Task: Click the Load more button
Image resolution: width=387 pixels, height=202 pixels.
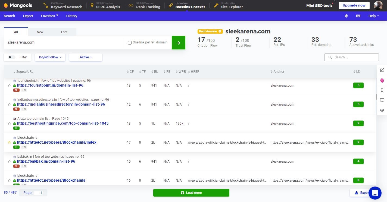Action: click(x=191, y=193)
